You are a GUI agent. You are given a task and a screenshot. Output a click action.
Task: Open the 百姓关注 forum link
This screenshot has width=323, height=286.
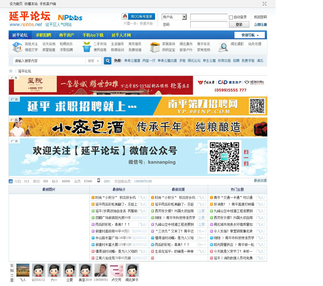pyautogui.click(x=31, y=44)
